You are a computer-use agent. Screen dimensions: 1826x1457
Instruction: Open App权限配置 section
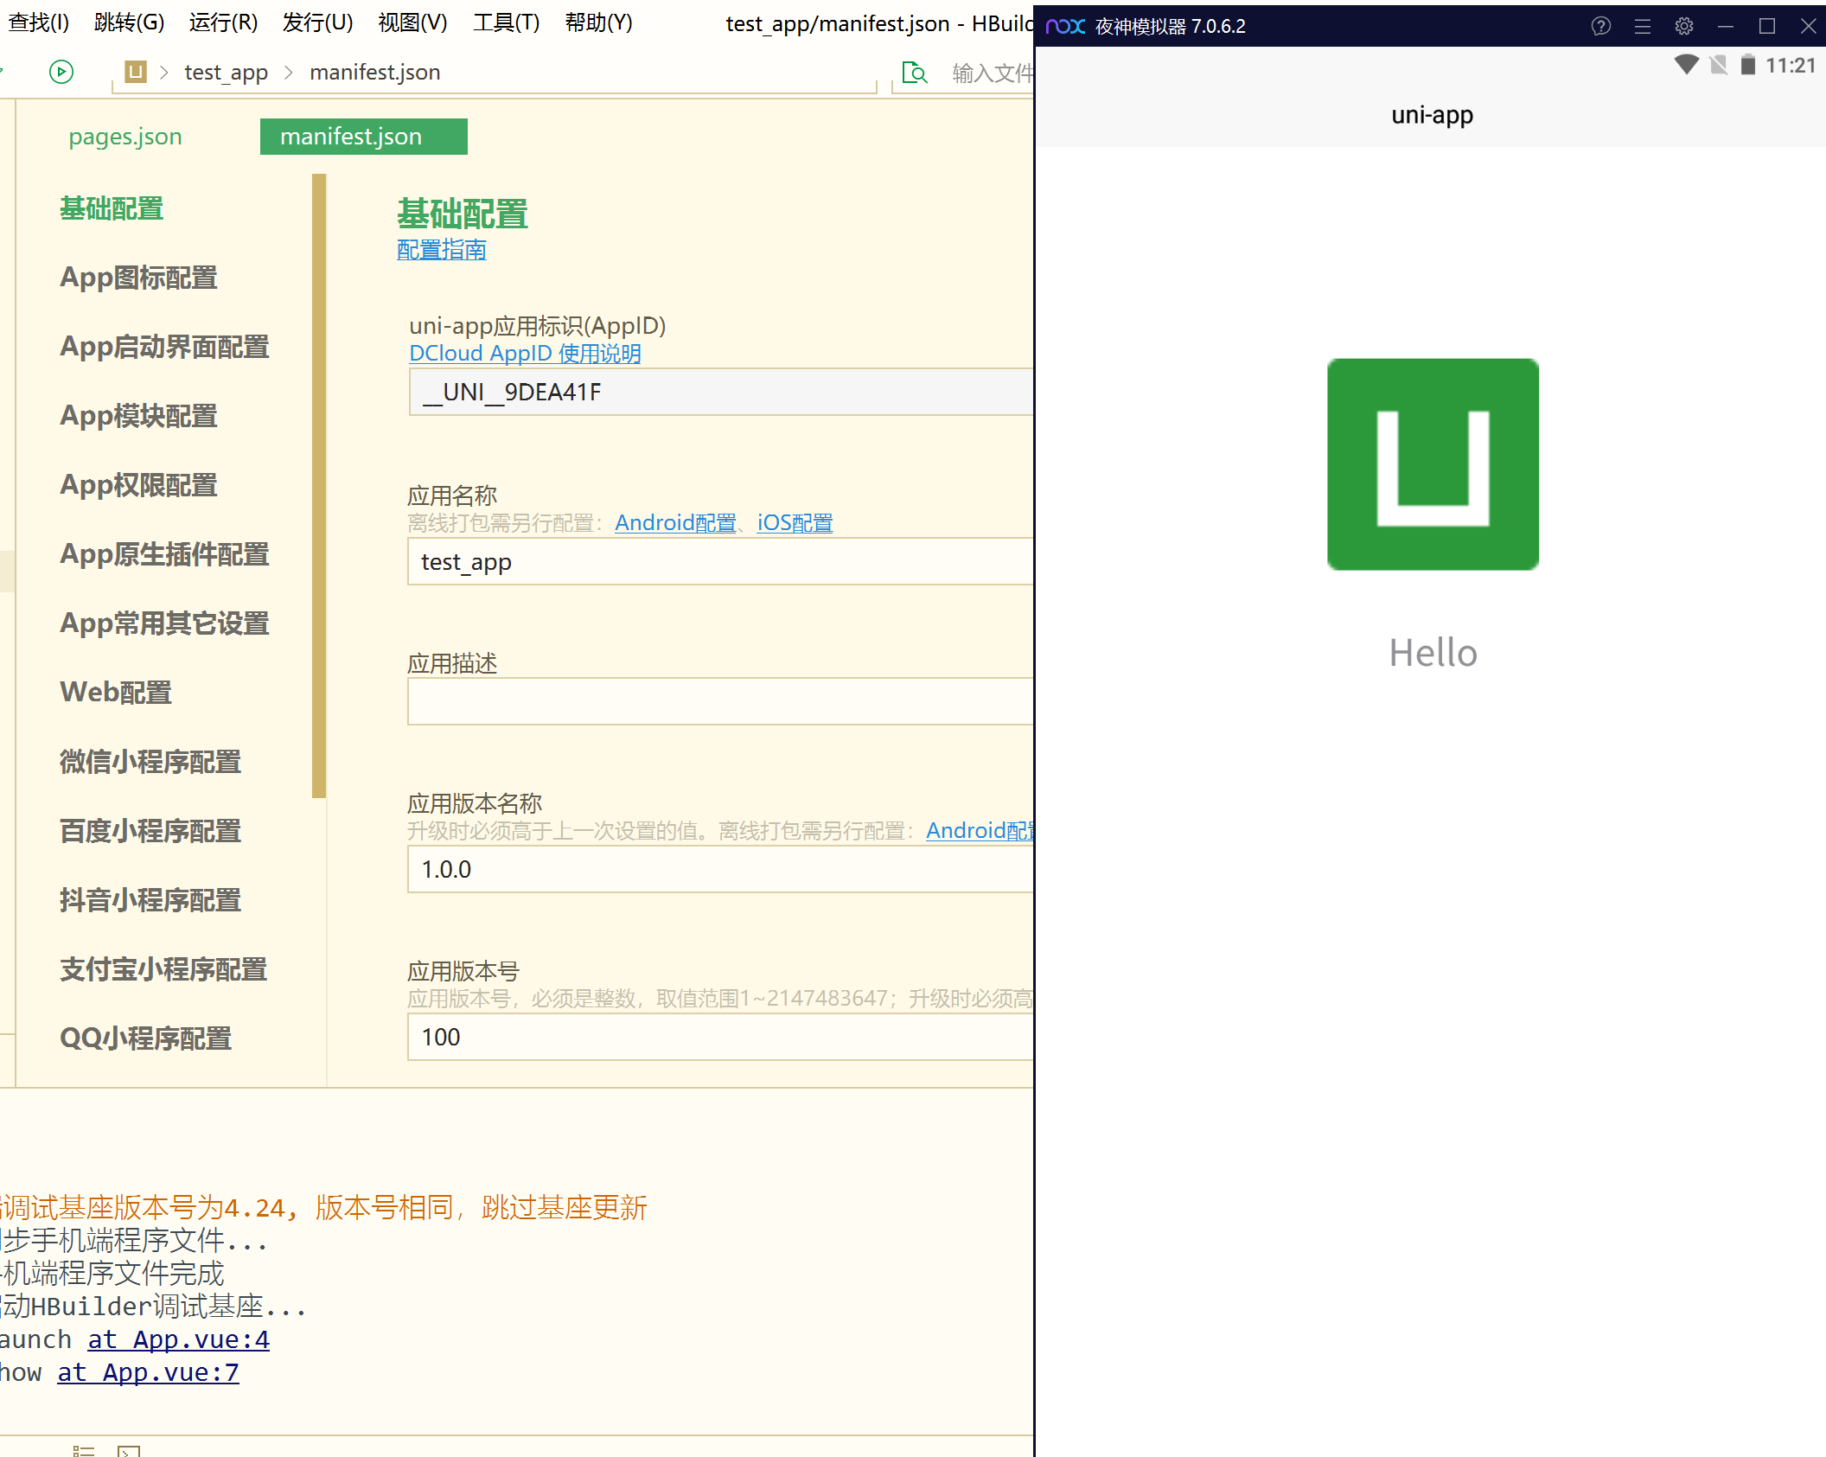click(138, 485)
